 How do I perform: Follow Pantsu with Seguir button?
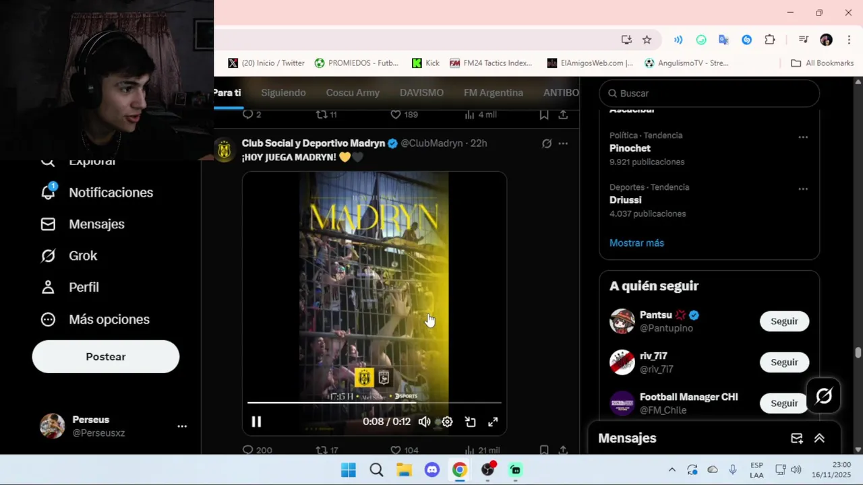coord(784,321)
